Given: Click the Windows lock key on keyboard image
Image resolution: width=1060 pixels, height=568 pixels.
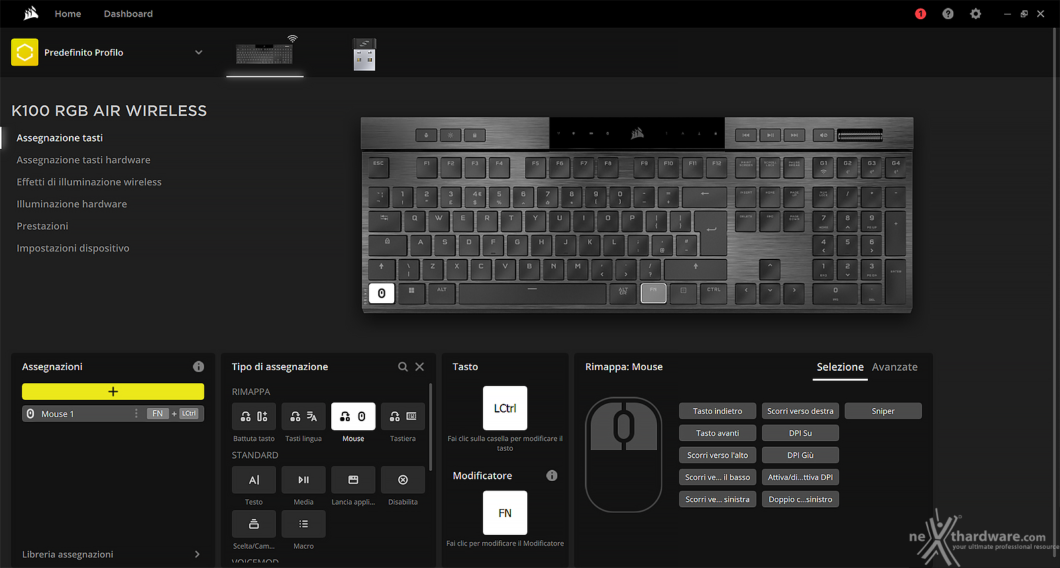Looking at the screenshot, I should 474,135.
